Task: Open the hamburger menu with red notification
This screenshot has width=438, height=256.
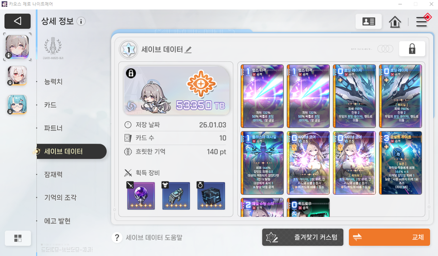Action: (423, 21)
